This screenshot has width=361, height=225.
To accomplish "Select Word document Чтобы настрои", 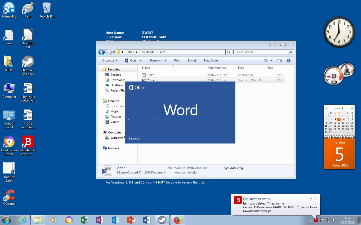I will [28, 119].
